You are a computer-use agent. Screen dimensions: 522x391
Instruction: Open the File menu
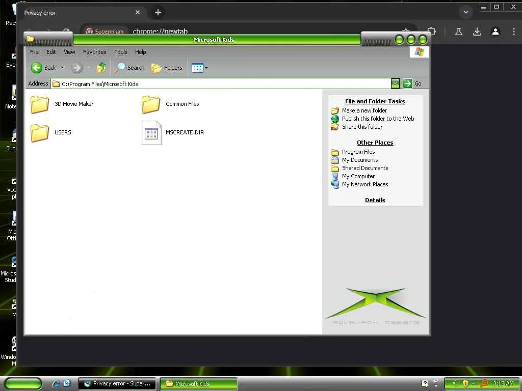pyautogui.click(x=34, y=52)
